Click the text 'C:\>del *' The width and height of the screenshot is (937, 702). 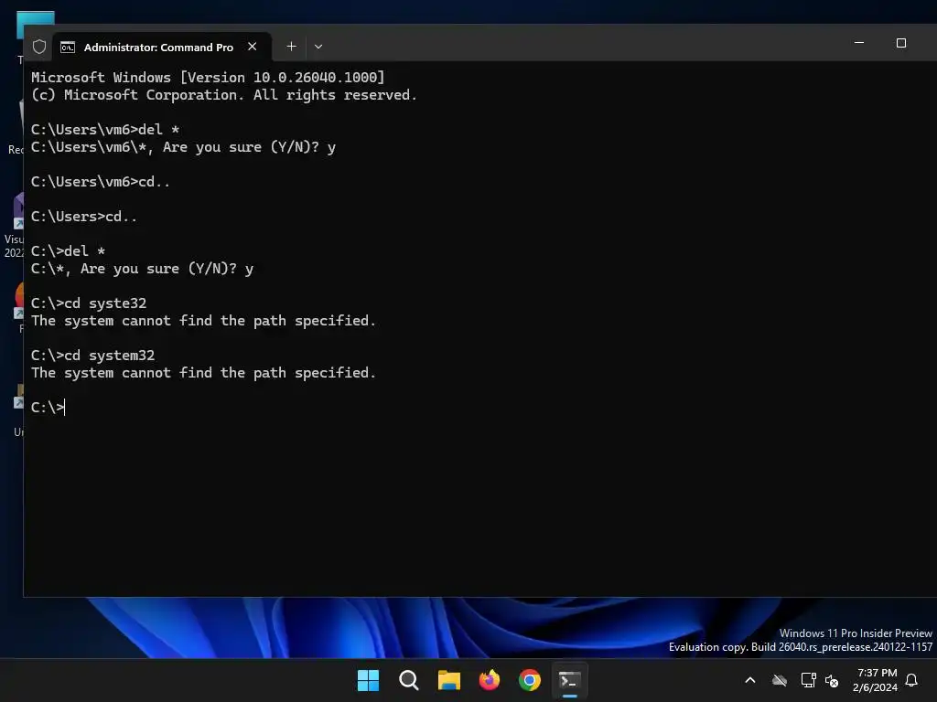[68, 251]
